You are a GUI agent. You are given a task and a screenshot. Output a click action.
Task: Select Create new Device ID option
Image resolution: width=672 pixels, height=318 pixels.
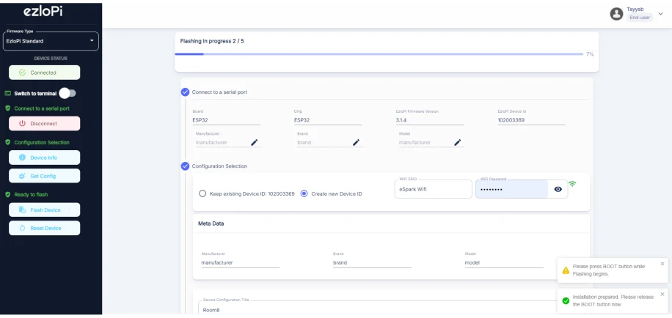pos(304,193)
